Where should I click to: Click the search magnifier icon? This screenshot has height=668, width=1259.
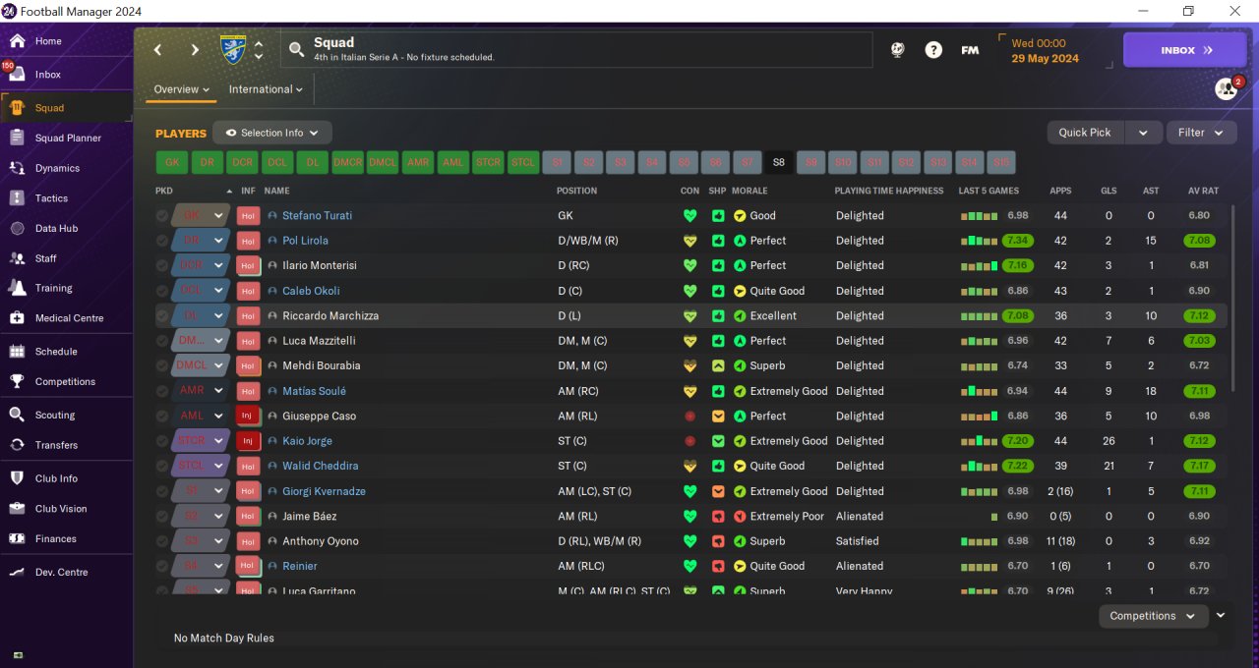click(296, 49)
